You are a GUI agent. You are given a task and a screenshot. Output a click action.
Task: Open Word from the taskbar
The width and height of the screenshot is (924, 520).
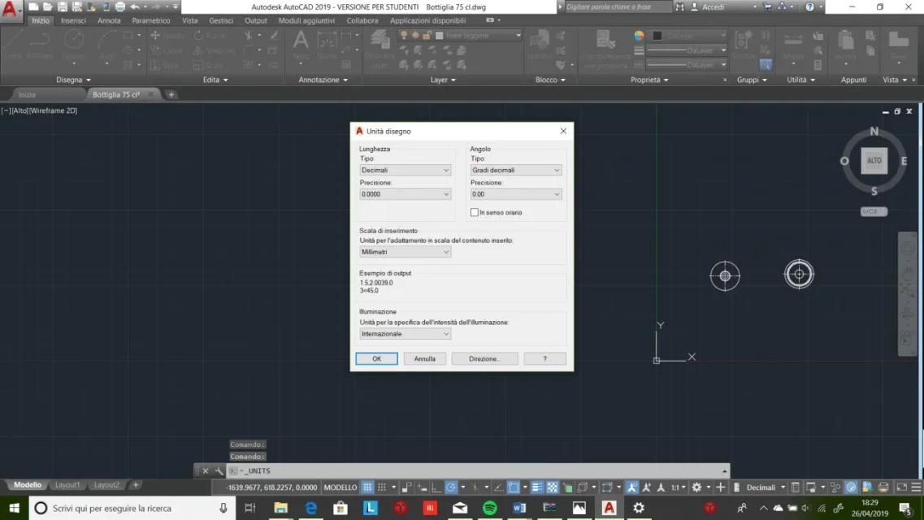click(x=519, y=508)
